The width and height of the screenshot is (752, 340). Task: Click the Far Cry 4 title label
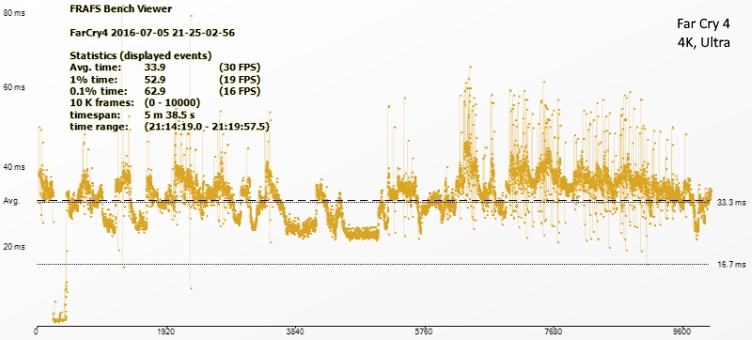(x=703, y=23)
